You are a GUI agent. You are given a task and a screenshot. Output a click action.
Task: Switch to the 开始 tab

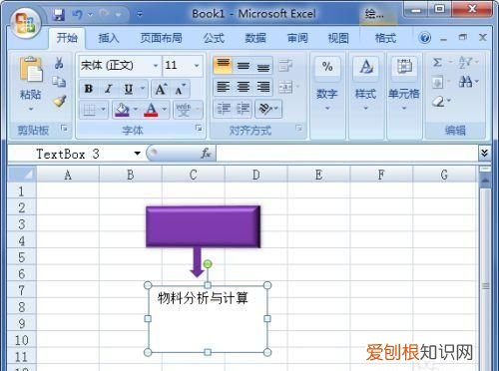point(67,38)
